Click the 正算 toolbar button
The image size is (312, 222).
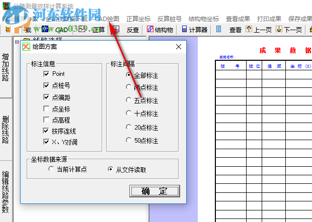92,30
